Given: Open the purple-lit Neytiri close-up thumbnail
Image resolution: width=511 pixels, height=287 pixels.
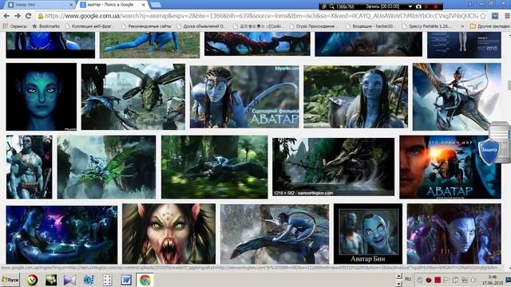Looking at the screenshot, I should pyautogui.click(x=454, y=234).
